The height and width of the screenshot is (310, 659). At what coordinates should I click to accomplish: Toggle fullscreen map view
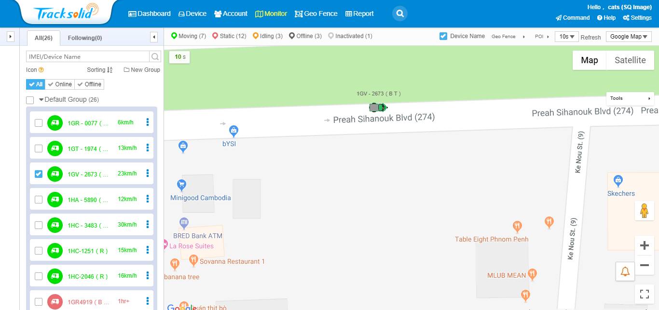click(644, 294)
